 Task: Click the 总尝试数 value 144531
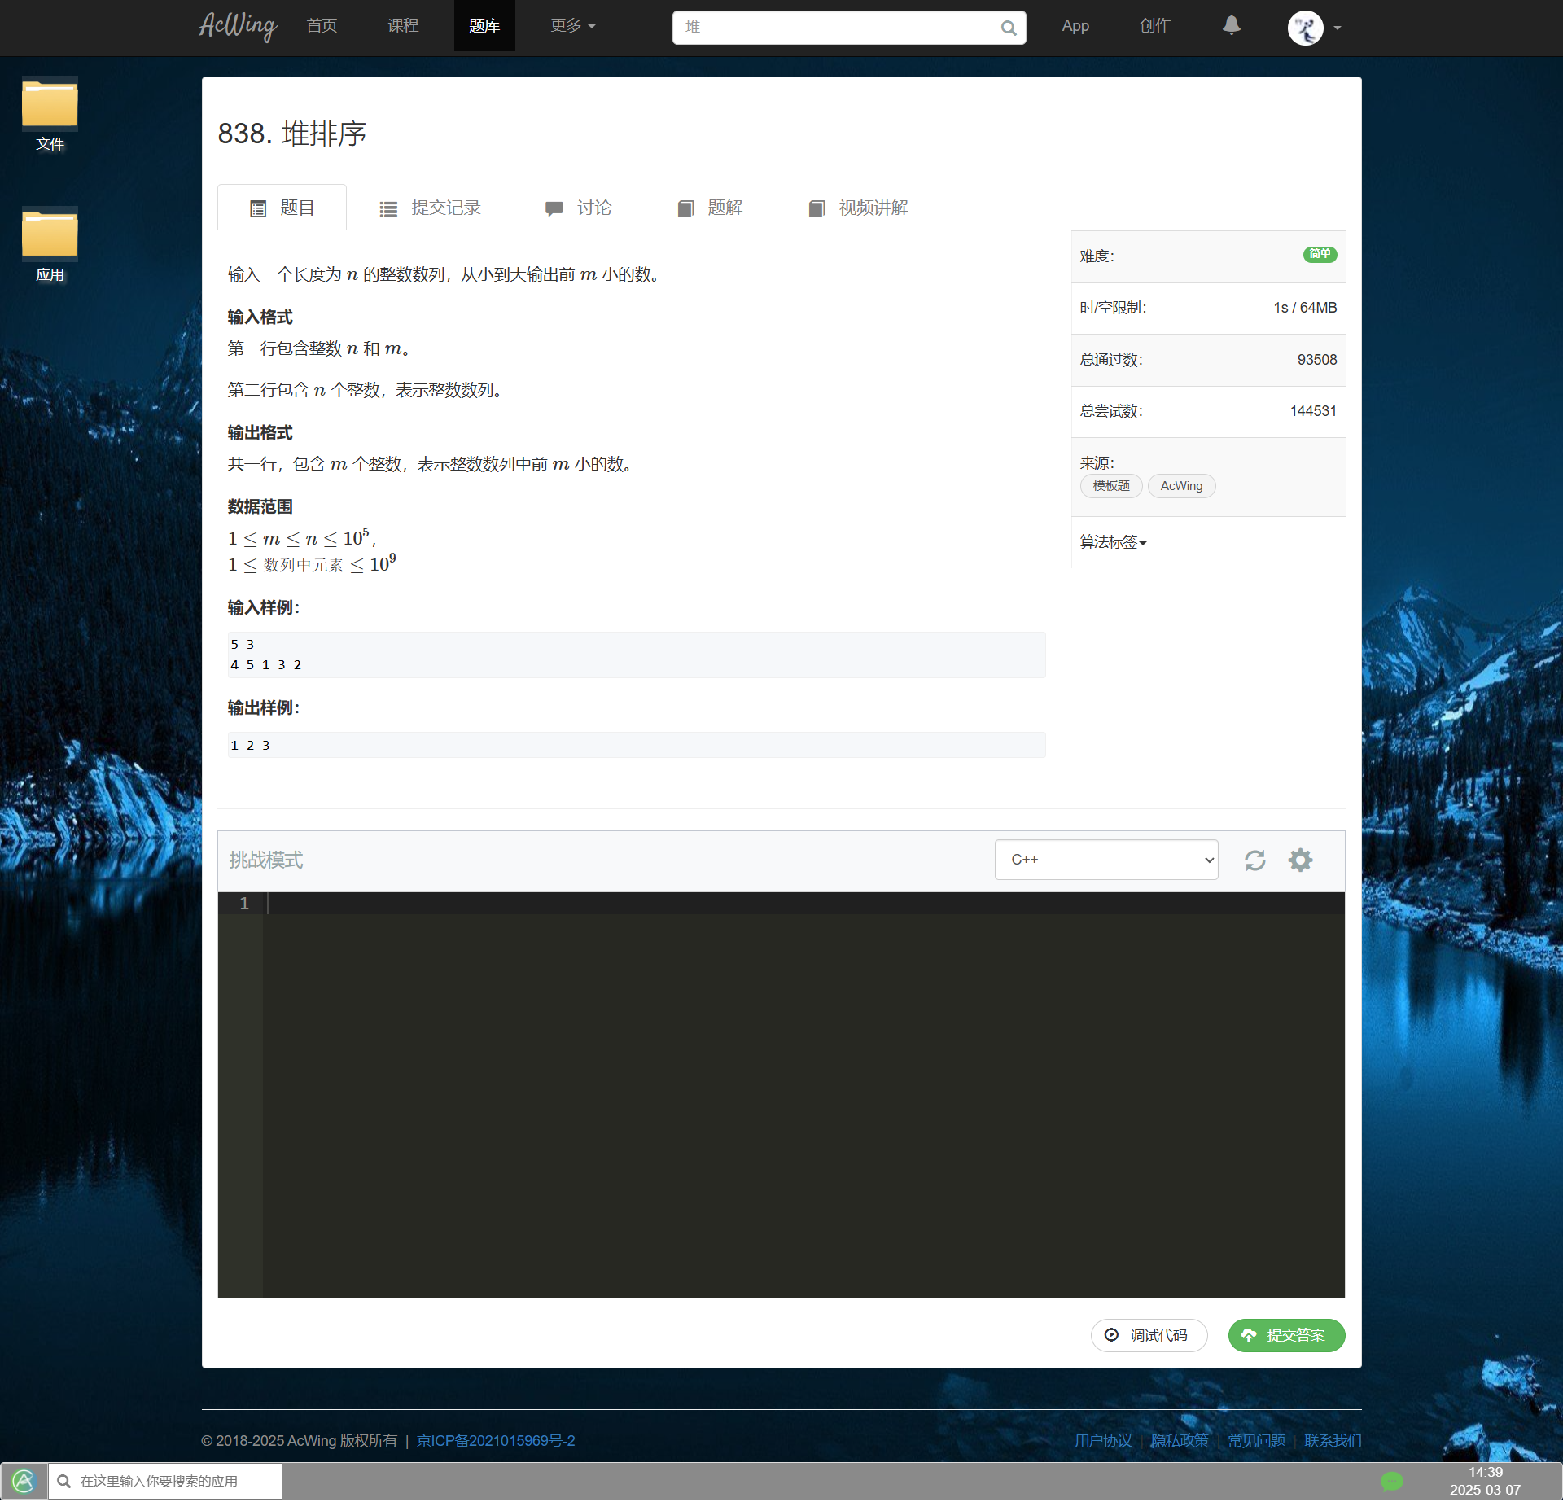(1313, 411)
